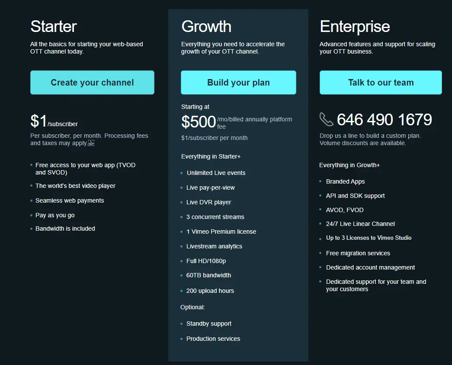Click the bullet beside Branded Apps
The image size is (452, 365).
click(321, 181)
